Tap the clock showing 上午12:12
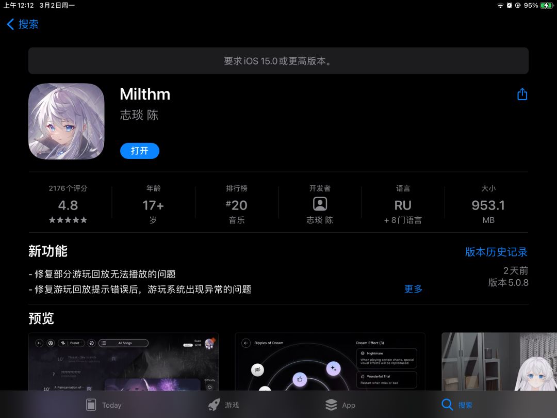557x418 pixels. 19,5
